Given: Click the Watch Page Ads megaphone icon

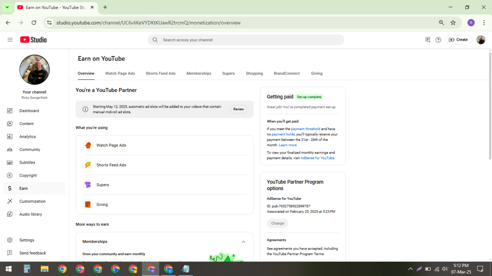Looking at the screenshot, I should [88, 145].
